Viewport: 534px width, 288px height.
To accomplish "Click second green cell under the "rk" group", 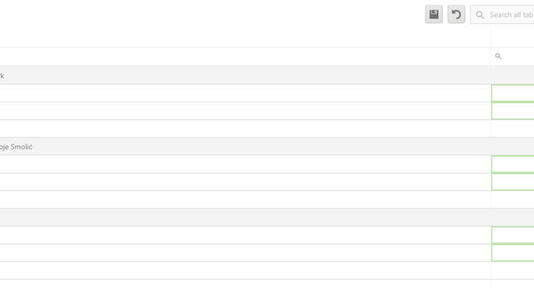I will 512,111.
